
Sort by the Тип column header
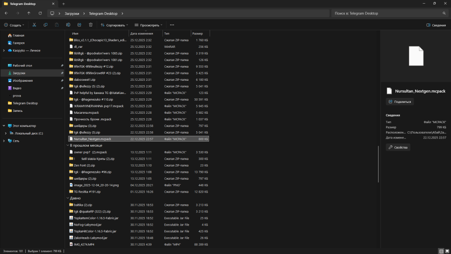coord(177,34)
